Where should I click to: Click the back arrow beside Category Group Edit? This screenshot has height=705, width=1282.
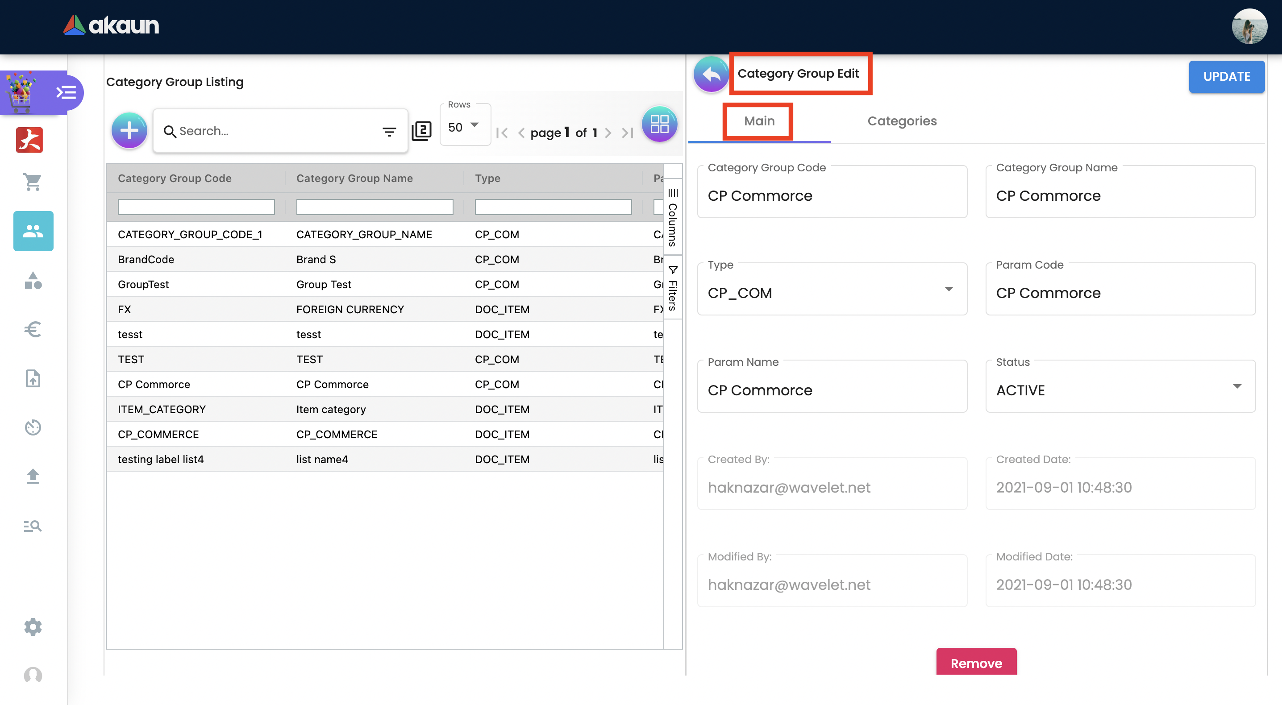[711, 75]
